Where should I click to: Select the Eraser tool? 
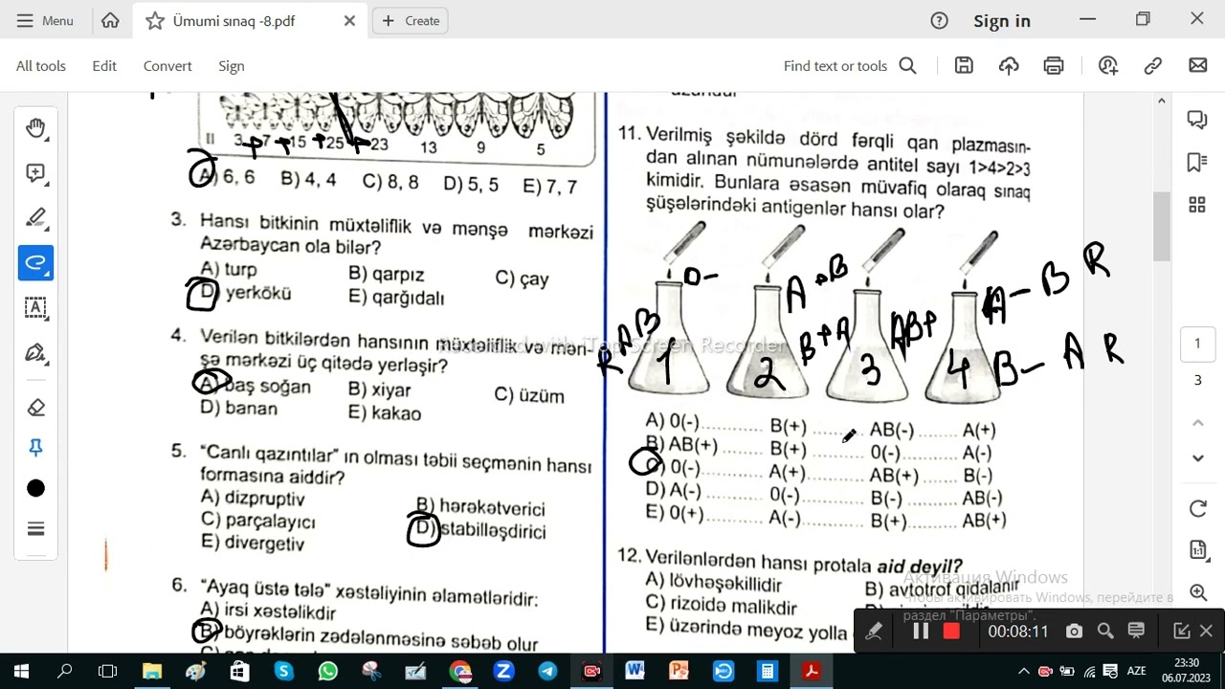(35, 408)
